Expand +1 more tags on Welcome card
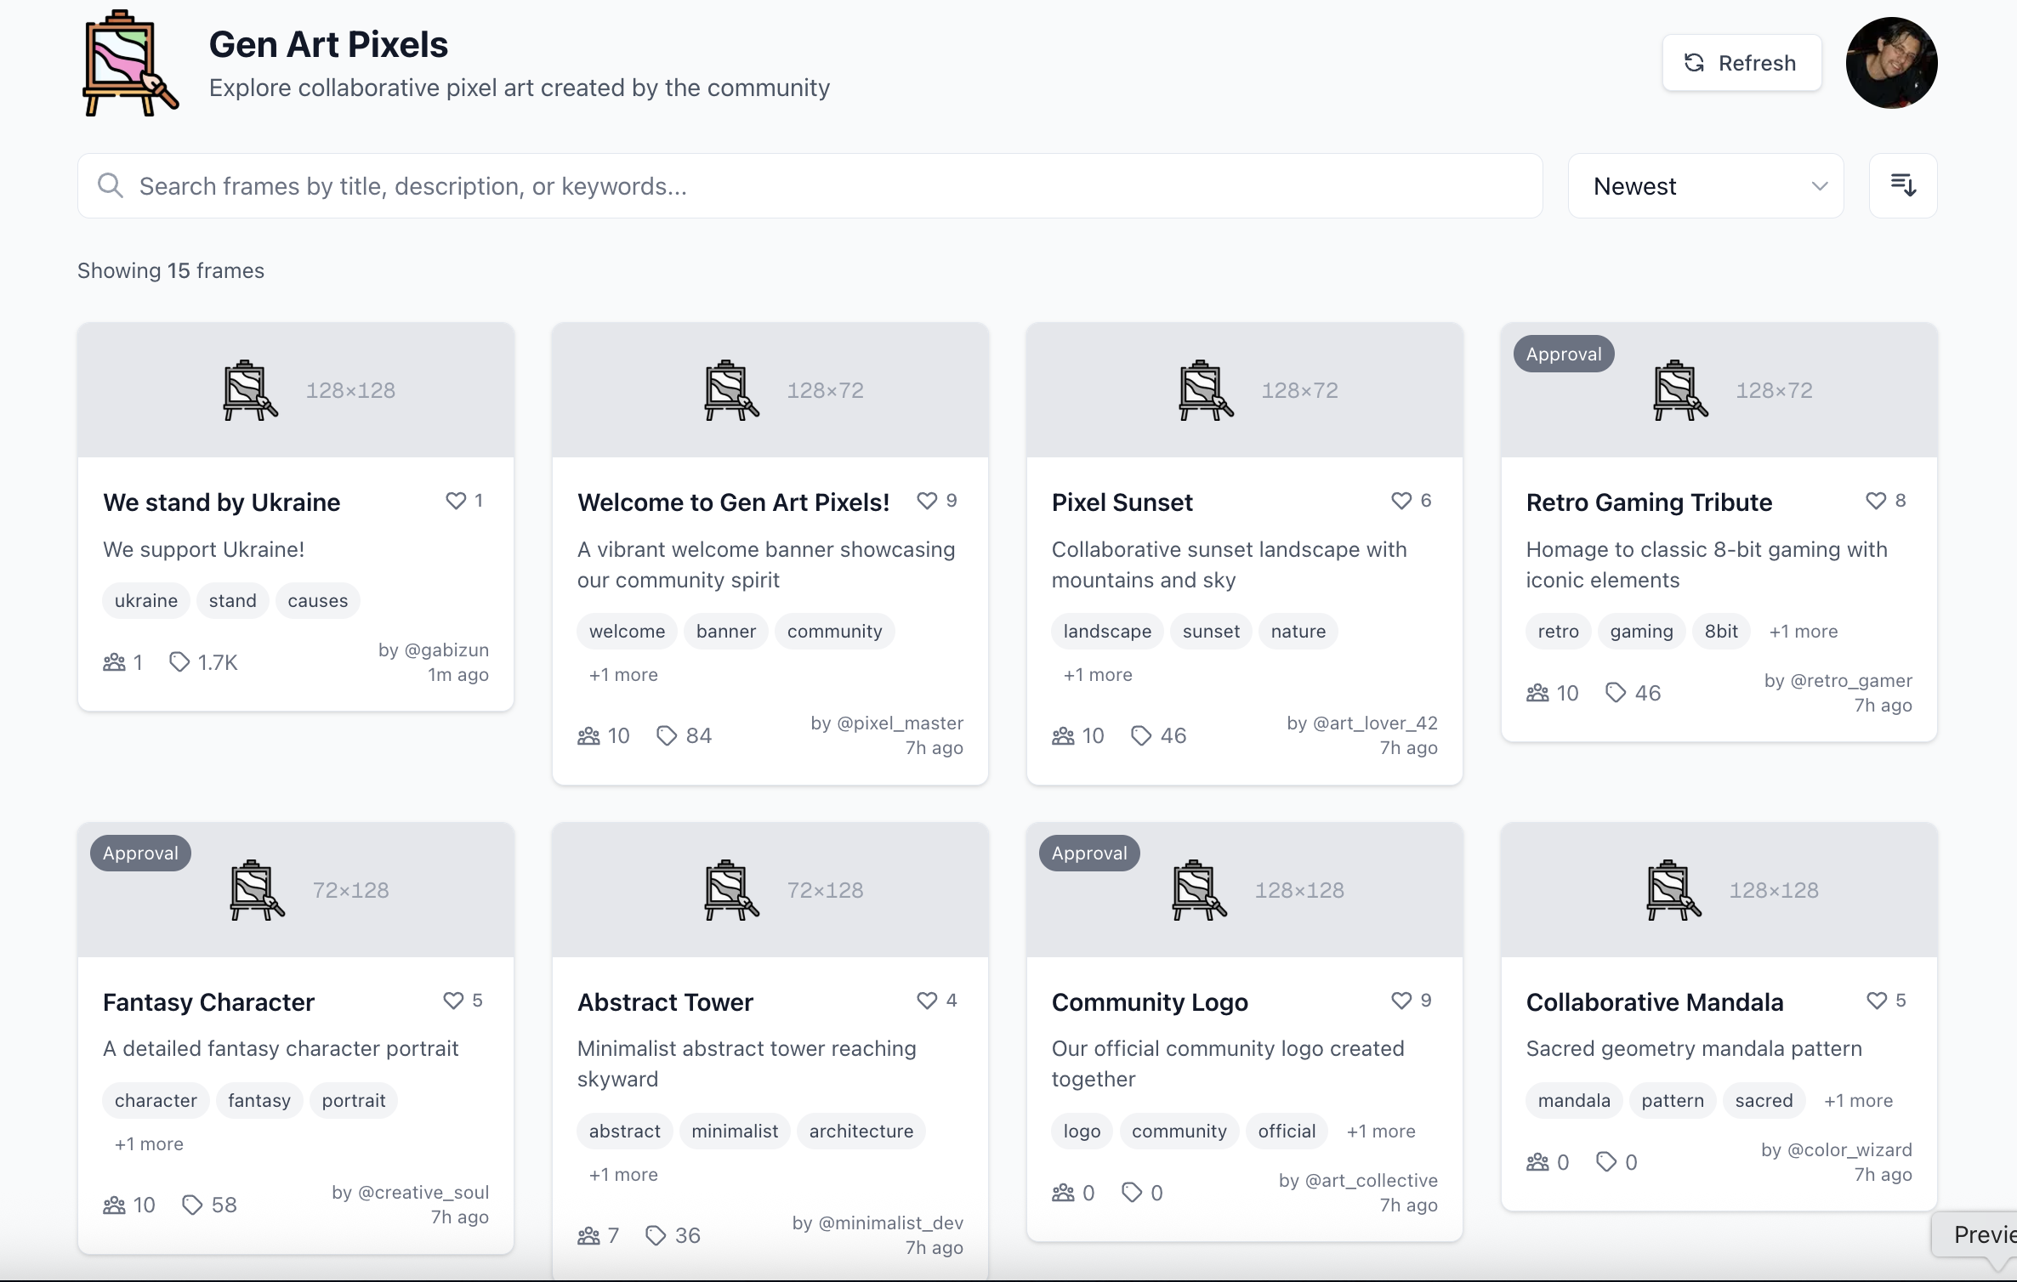This screenshot has height=1282, width=2017. pos(623,675)
